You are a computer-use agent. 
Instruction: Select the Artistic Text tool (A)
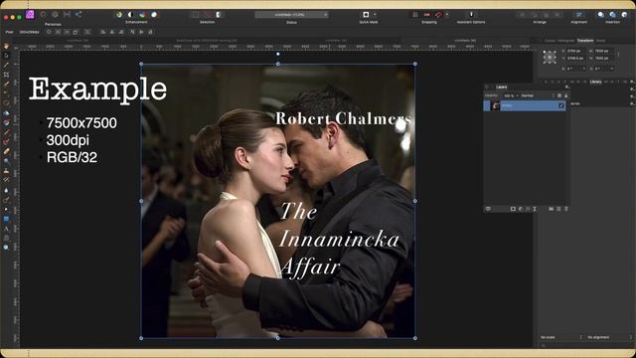(6, 229)
